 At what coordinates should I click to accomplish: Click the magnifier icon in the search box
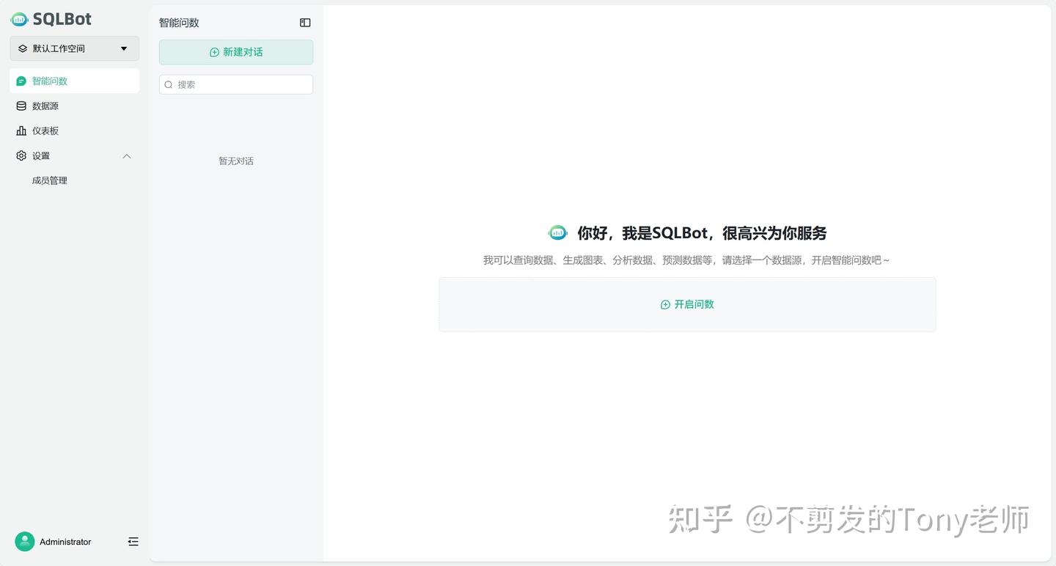pos(169,84)
